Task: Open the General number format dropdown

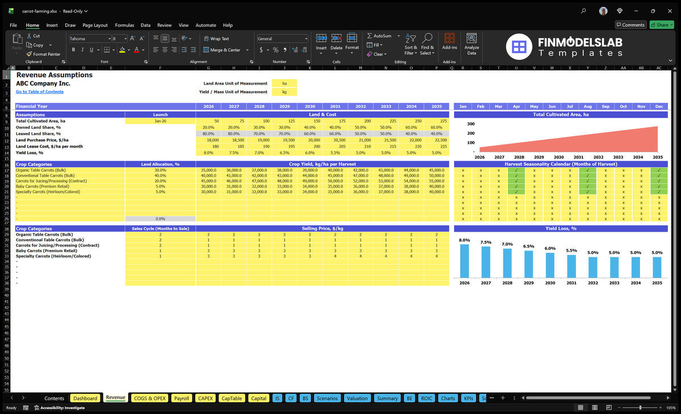Action: pos(306,39)
